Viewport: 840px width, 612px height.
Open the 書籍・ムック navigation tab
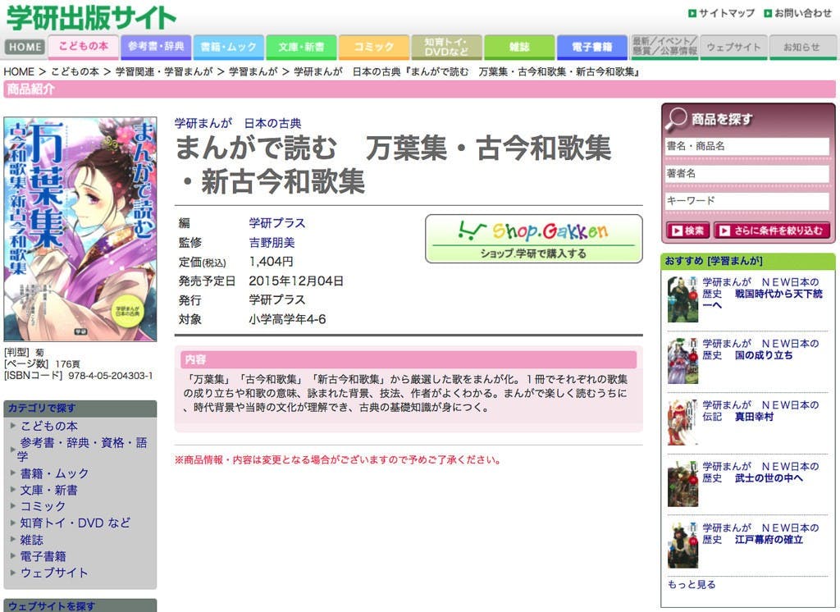[228, 47]
